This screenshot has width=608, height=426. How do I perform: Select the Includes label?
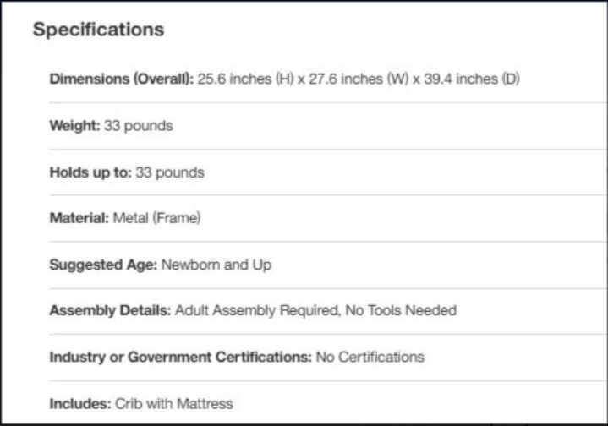tap(80, 403)
